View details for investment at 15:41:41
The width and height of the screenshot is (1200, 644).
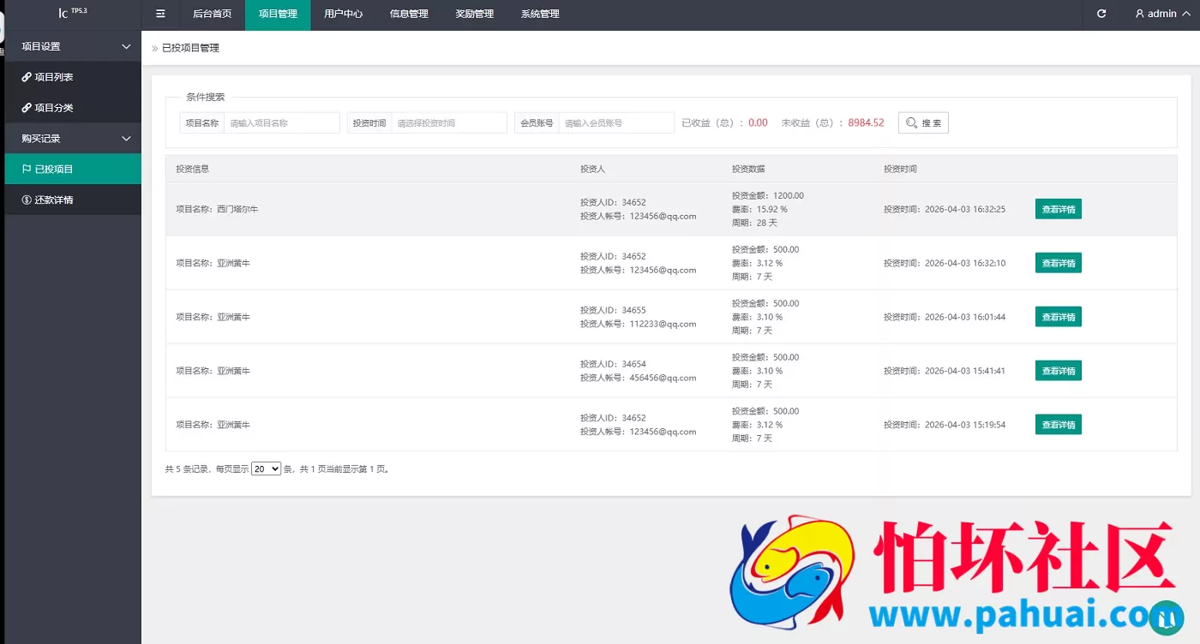pyautogui.click(x=1059, y=371)
